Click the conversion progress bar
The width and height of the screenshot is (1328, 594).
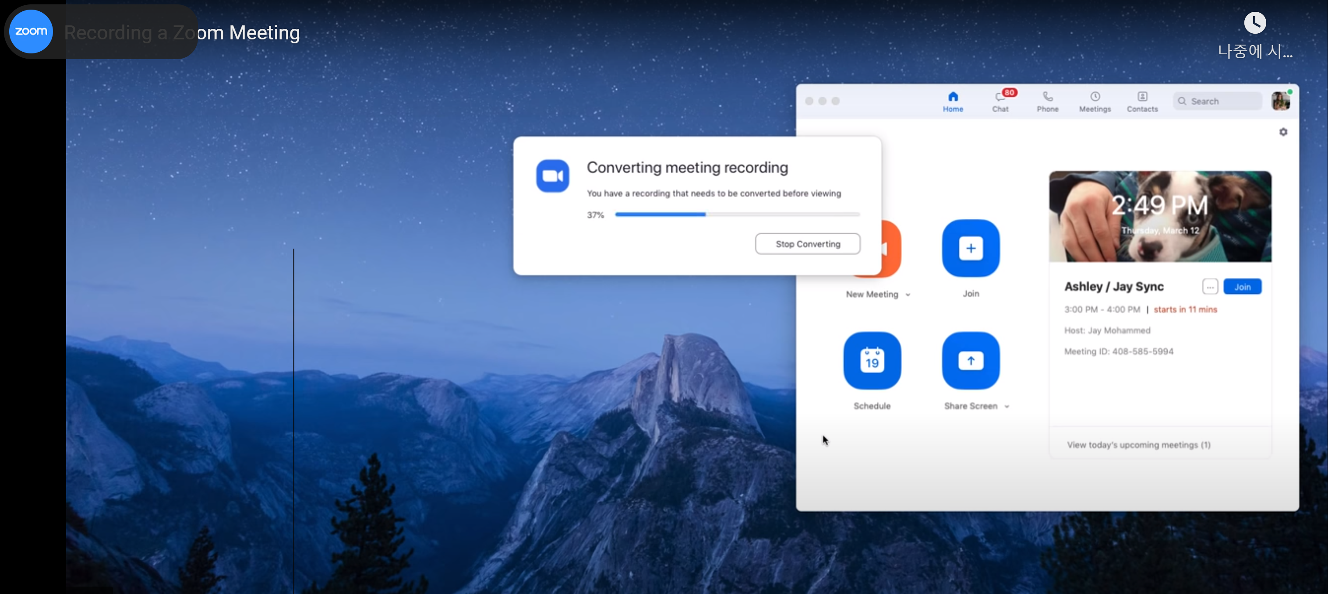737,214
